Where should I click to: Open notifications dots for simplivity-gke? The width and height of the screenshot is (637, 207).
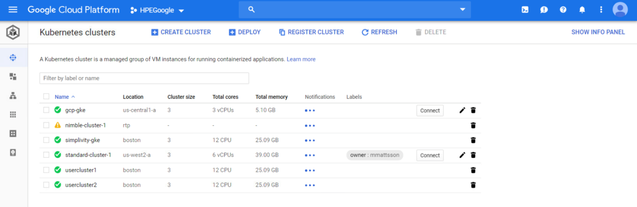click(310, 140)
